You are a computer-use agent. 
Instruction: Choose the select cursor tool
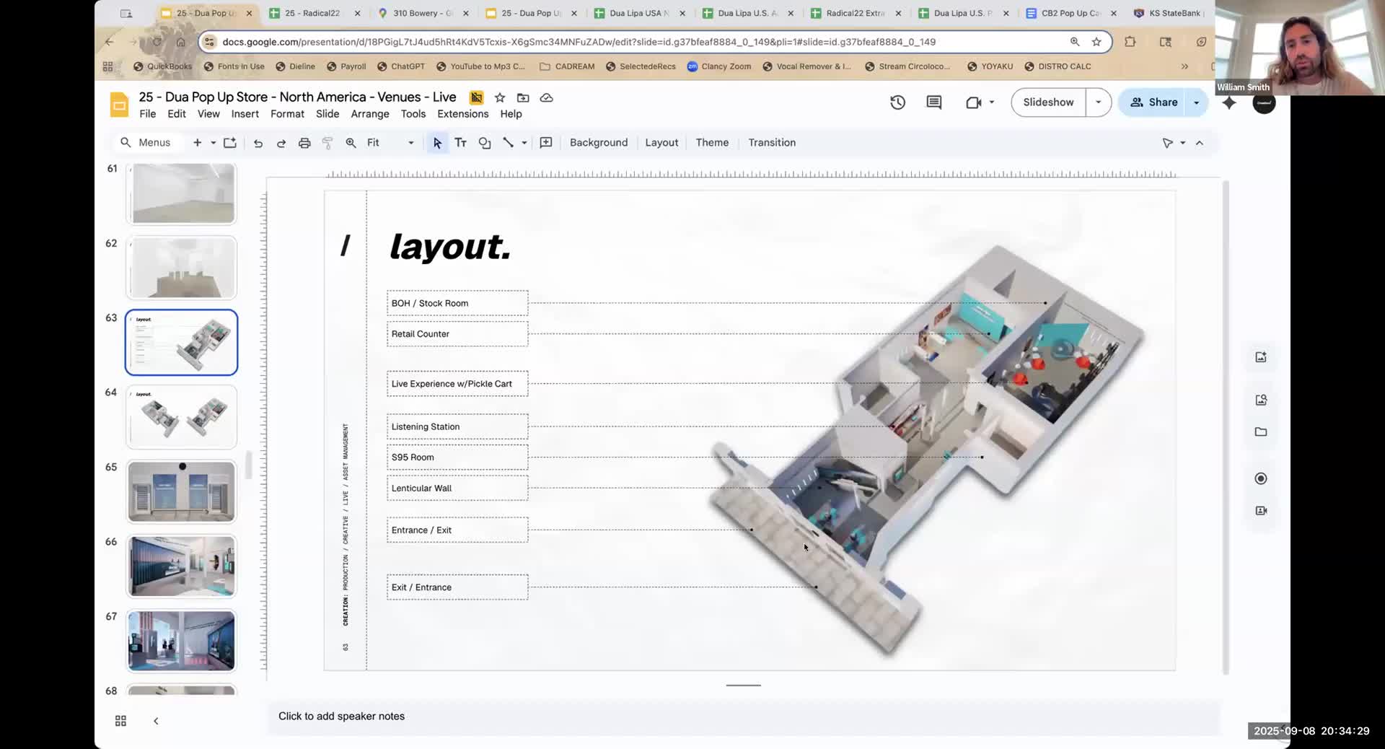point(437,143)
